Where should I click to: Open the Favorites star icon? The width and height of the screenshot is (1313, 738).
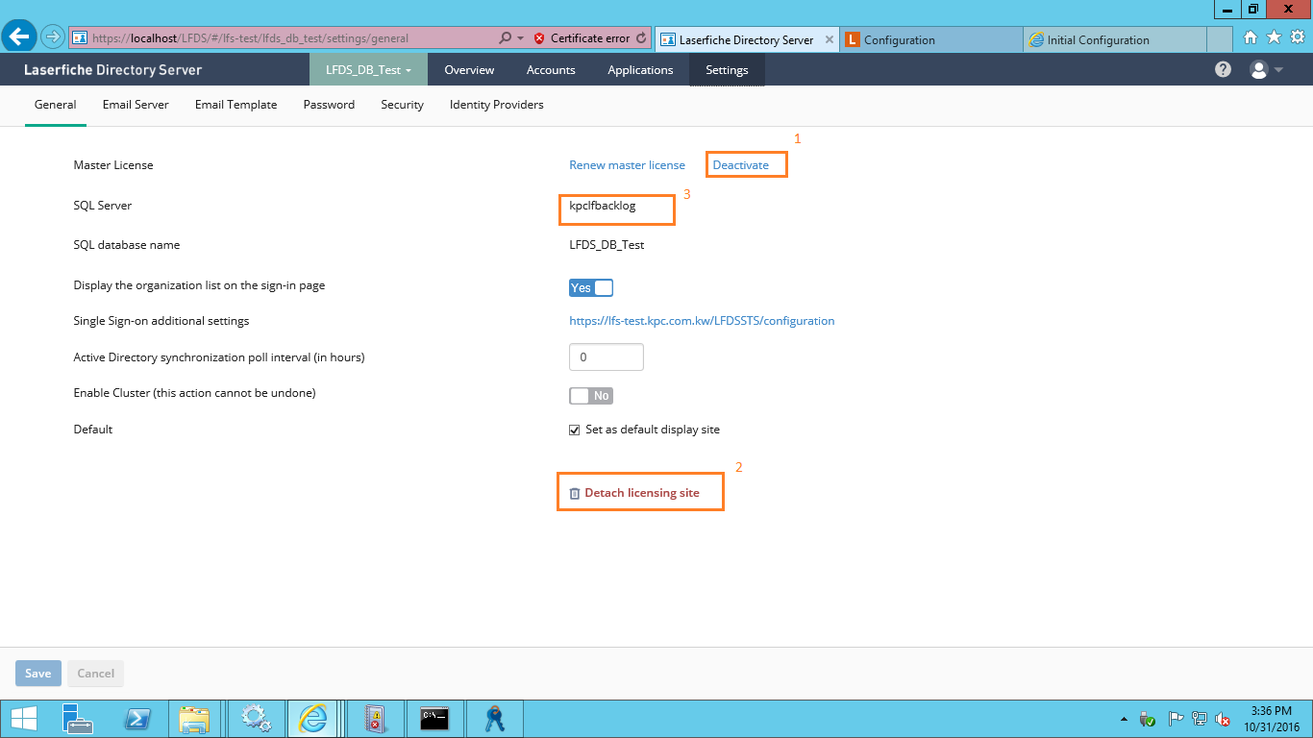click(x=1274, y=37)
